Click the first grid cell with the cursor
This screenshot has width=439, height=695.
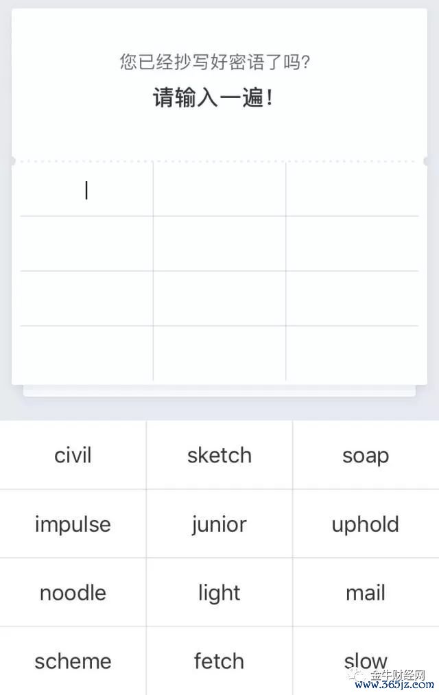click(86, 189)
